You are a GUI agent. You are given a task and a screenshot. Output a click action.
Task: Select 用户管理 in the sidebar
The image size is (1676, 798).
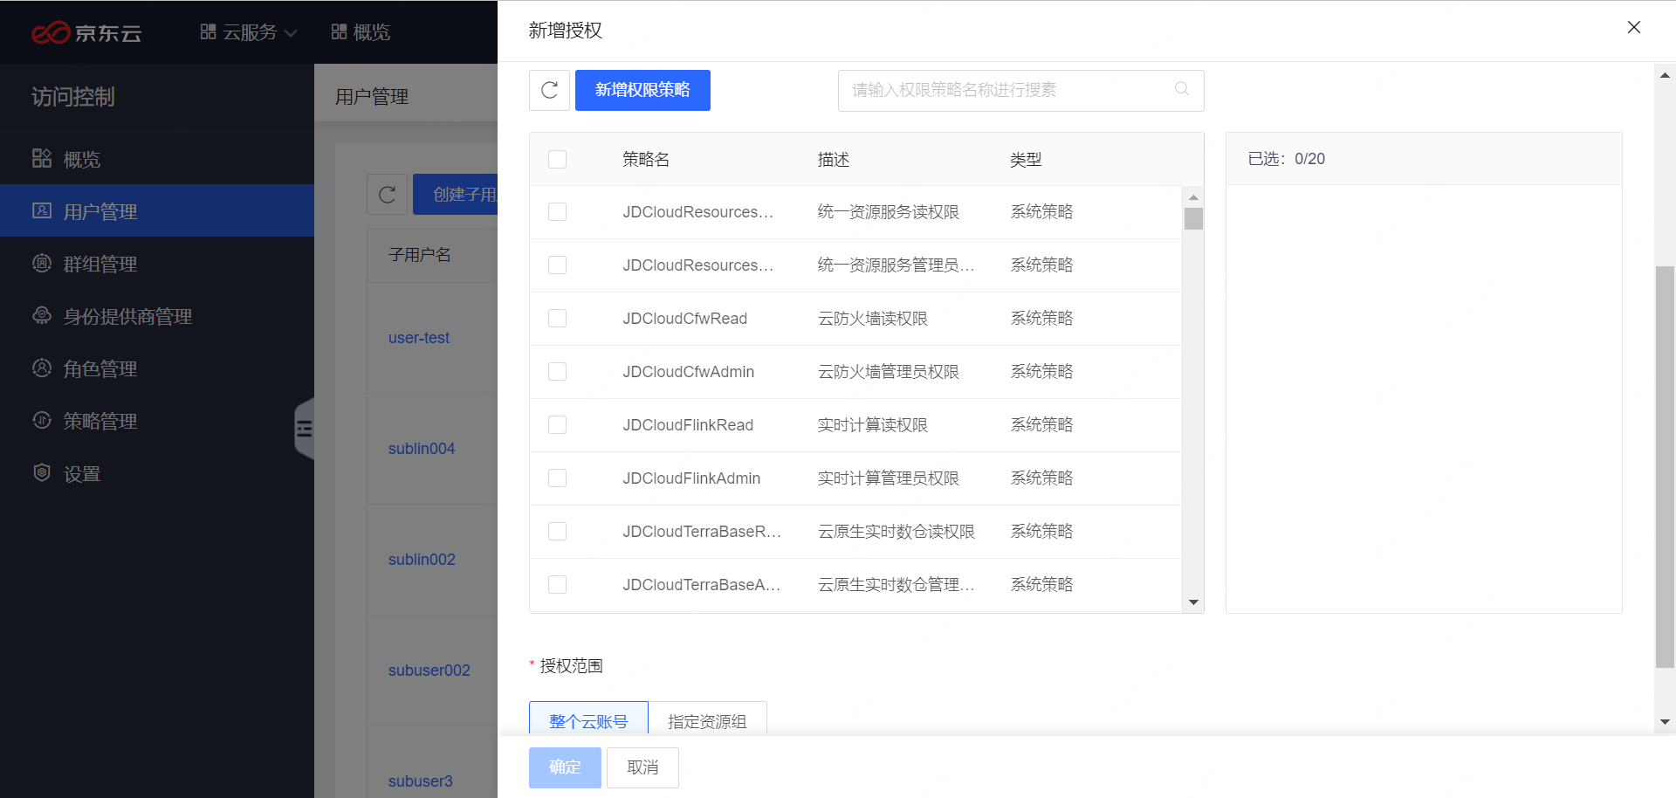(x=157, y=211)
